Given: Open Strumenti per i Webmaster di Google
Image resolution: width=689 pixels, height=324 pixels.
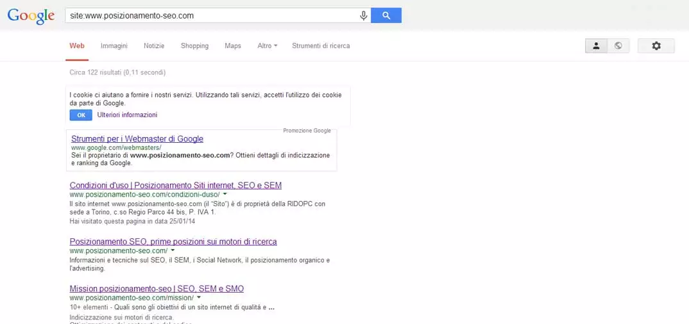Looking at the screenshot, I should click(137, 139).
